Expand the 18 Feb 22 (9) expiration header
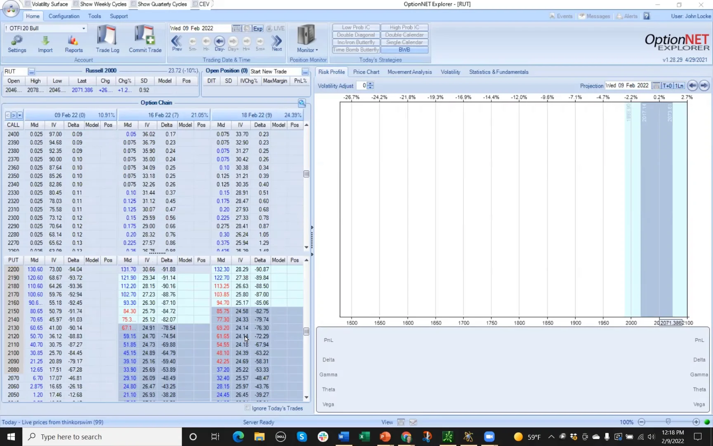The image size is (713, 446). (257, 115)
